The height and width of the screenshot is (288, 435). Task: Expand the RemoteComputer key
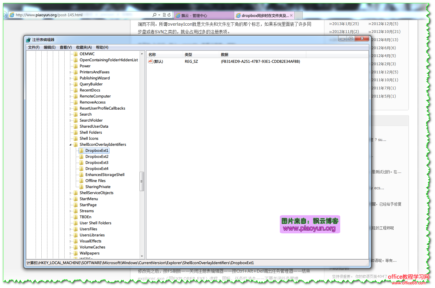tap(71, 97)
